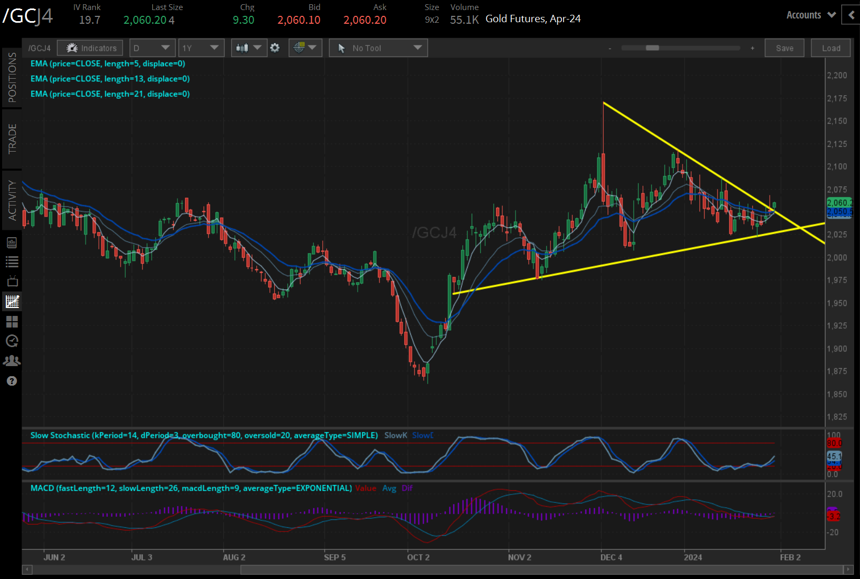Open the No Tool drawing dropdown
Image resolution: width=860 pixels, height=579 pixels.
click(378, 48)
